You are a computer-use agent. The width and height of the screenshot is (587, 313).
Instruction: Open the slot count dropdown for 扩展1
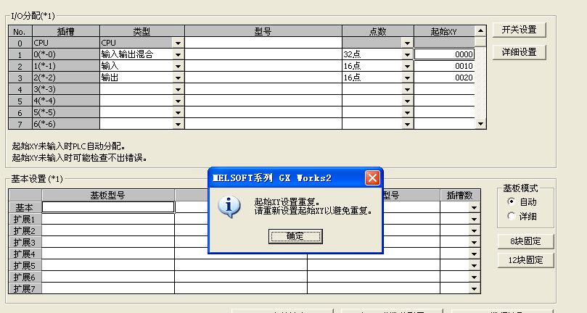pos(474,219)
